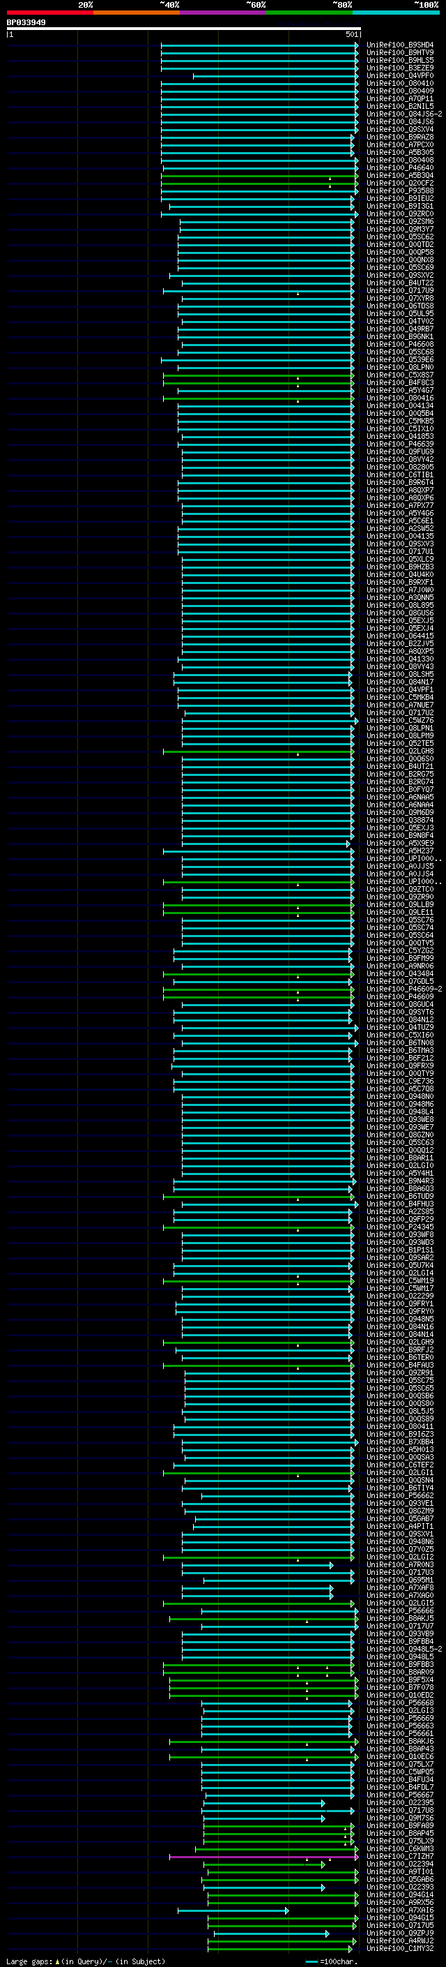Select the UniRef100_Q9ZPJ9 hit label
Viewport: 446px width, 1967px height.
[399, 1934]
